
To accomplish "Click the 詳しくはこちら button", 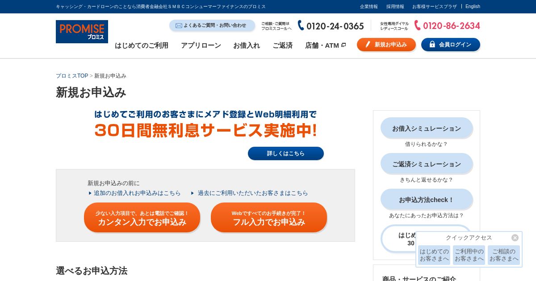I will pos(286,153).
